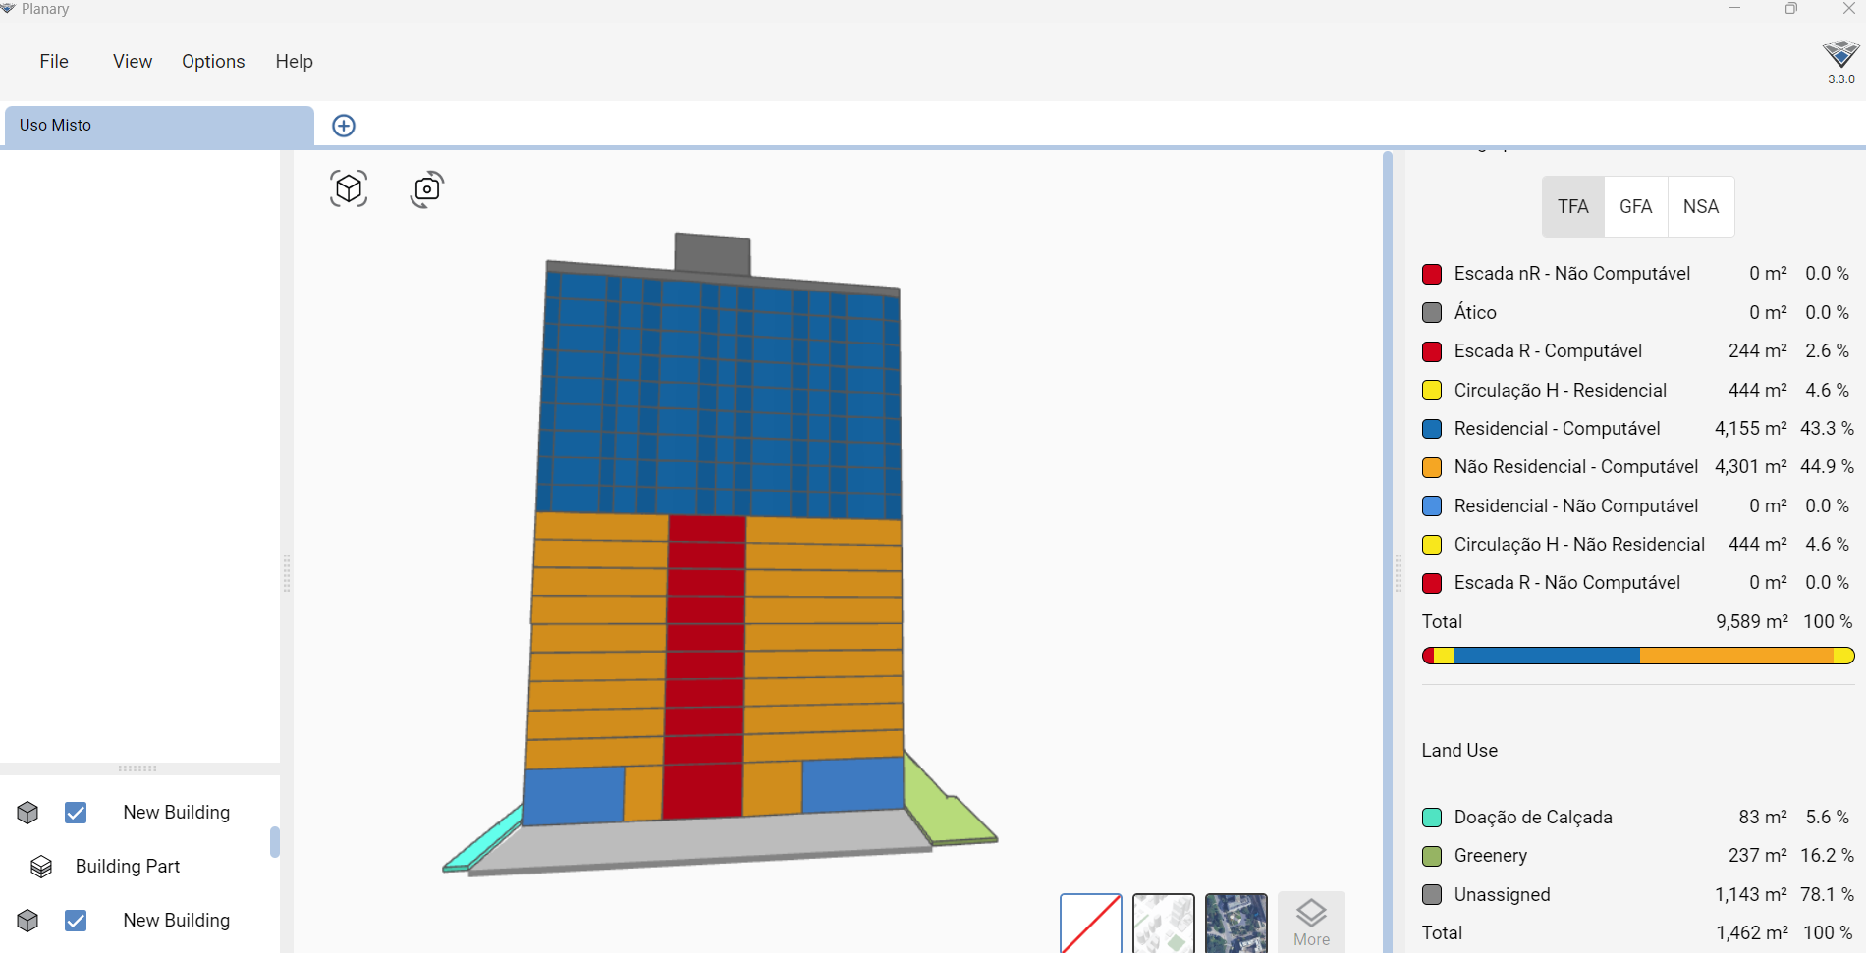The height and width of the screenshot is (953, 1866).
Task: Click the '83 m²' Doação de Calçada value
Action: (x=1763, y=818)
